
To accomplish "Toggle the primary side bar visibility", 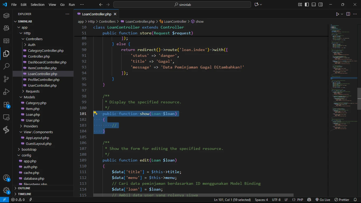I will click(307, 4).
